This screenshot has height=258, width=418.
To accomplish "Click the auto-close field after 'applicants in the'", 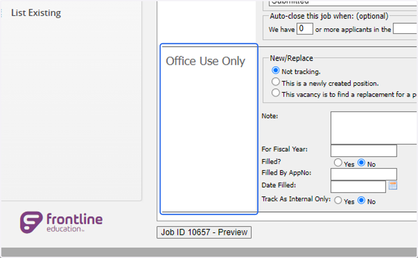I will tap(405, 29).
